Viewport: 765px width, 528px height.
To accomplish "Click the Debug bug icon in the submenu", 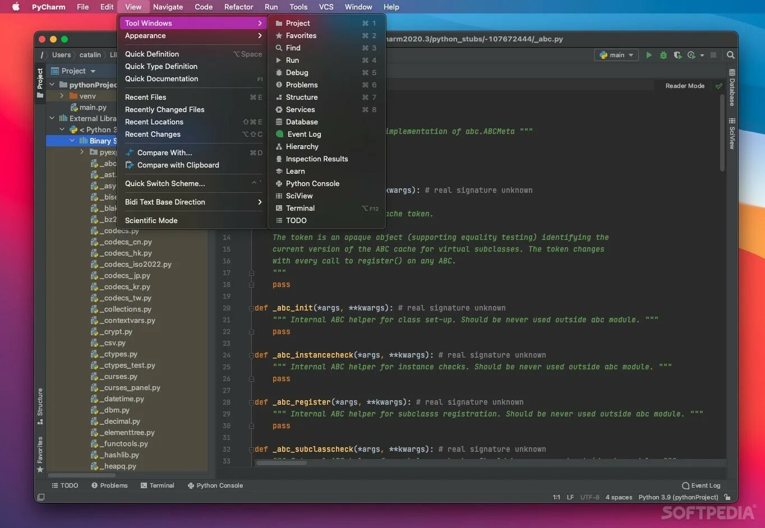I will tap(279, 72).
